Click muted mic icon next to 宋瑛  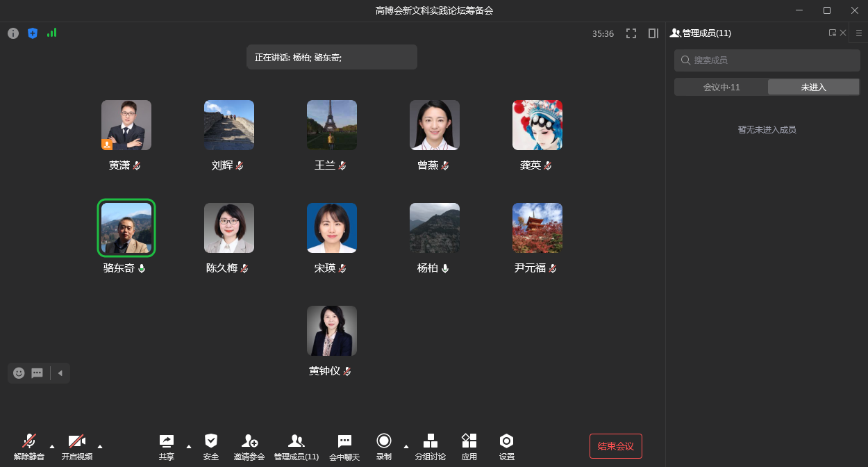point(342,268)
